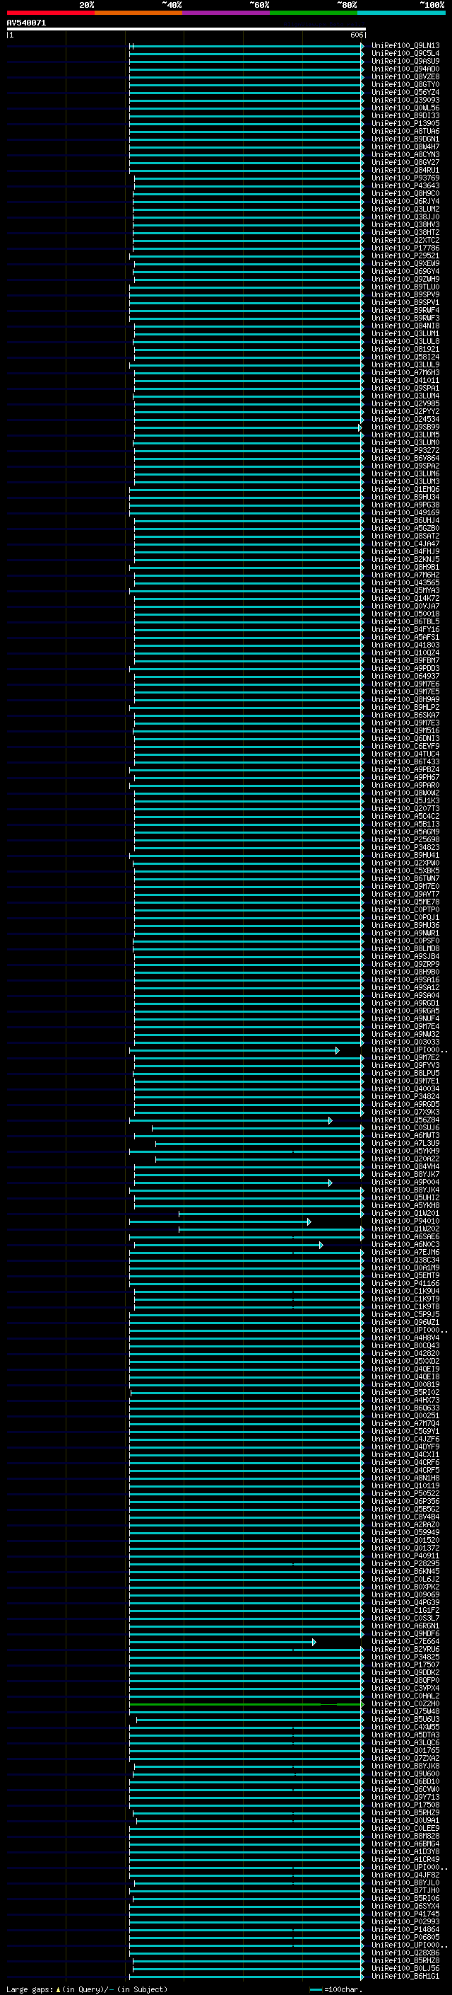Click the label UniRef100_C1K9U4

(x=405, y=1291)
